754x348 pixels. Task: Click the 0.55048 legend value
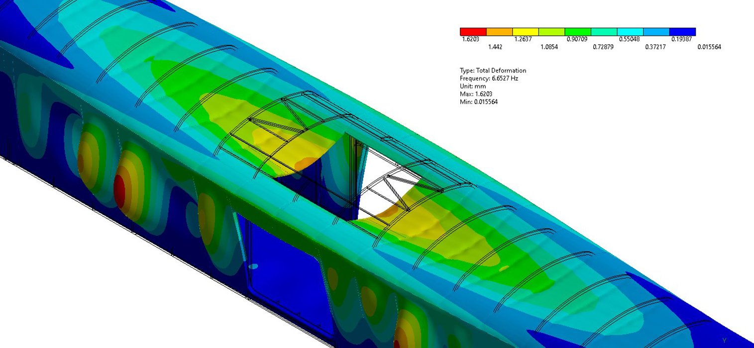pos(629,39)
